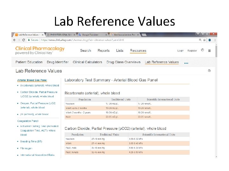Click the zoom magnifier icon in address bar
Image resolution: width=229 pixels, height=171 pixels.
click(200, 40)
